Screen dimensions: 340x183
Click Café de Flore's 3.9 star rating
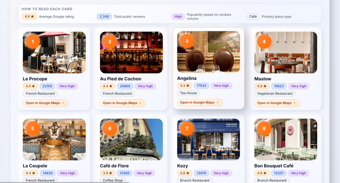pyautogui.click(x=107, y=173)
